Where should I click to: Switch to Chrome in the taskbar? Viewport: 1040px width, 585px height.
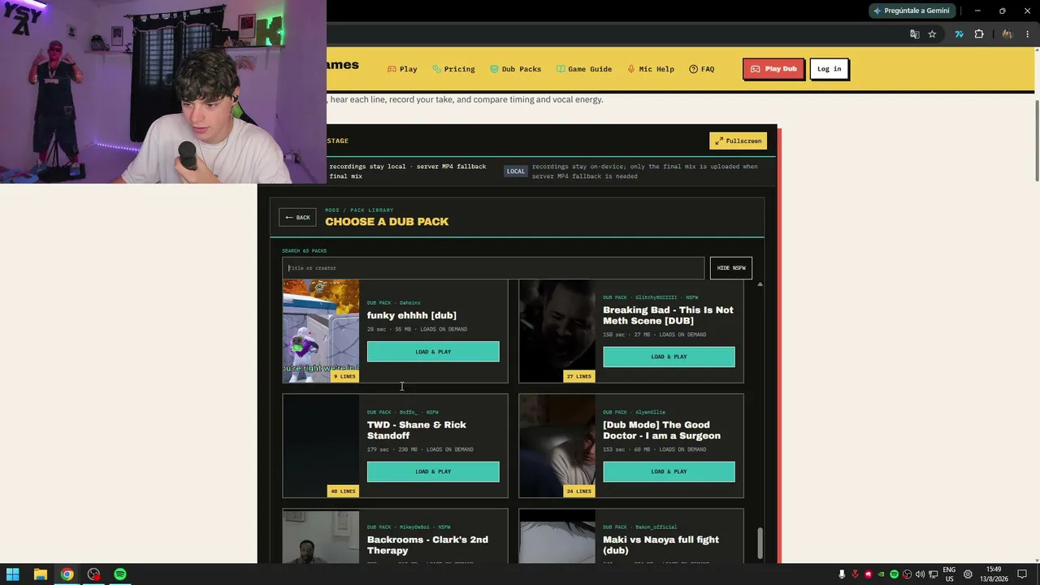pos(67,574)
